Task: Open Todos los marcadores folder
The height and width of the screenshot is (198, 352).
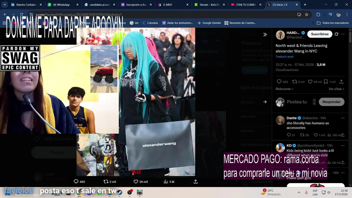Action: (x=333, y=23)
